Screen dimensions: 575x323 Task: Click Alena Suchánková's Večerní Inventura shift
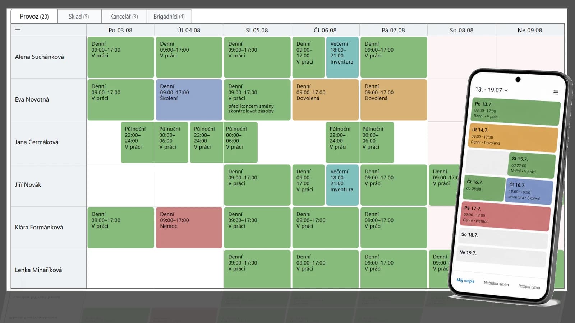[342, 57]
